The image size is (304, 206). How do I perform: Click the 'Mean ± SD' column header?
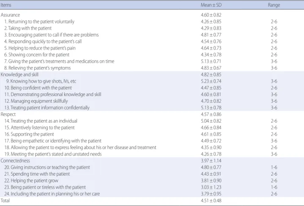click(211, 5)
